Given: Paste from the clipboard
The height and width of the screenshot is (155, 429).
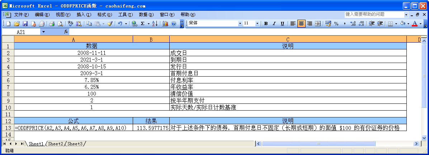Looking at the screenshot, I should click(98, 24).
